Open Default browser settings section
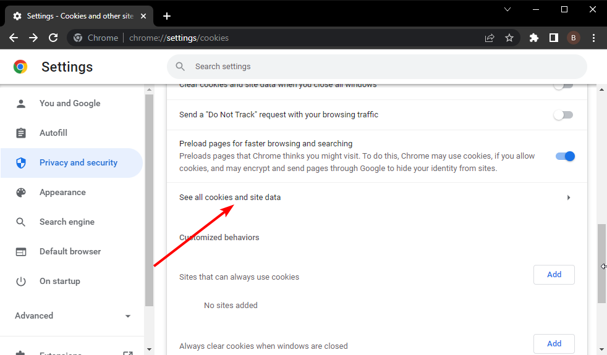607x355 pixels. click(72, 252)
